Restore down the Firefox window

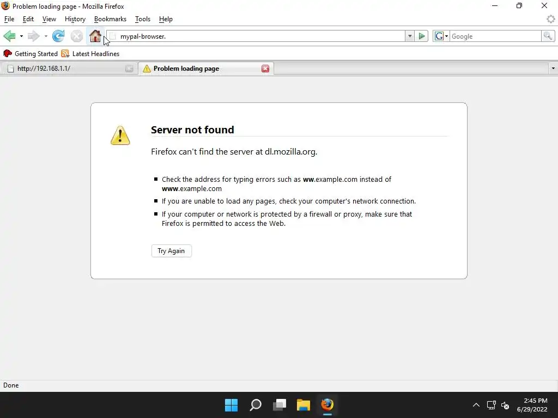(519, 5)
